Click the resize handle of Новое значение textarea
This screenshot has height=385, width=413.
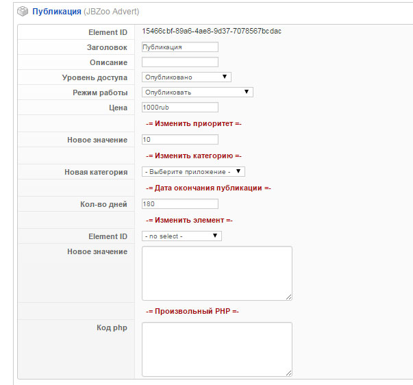coord(289,297)
